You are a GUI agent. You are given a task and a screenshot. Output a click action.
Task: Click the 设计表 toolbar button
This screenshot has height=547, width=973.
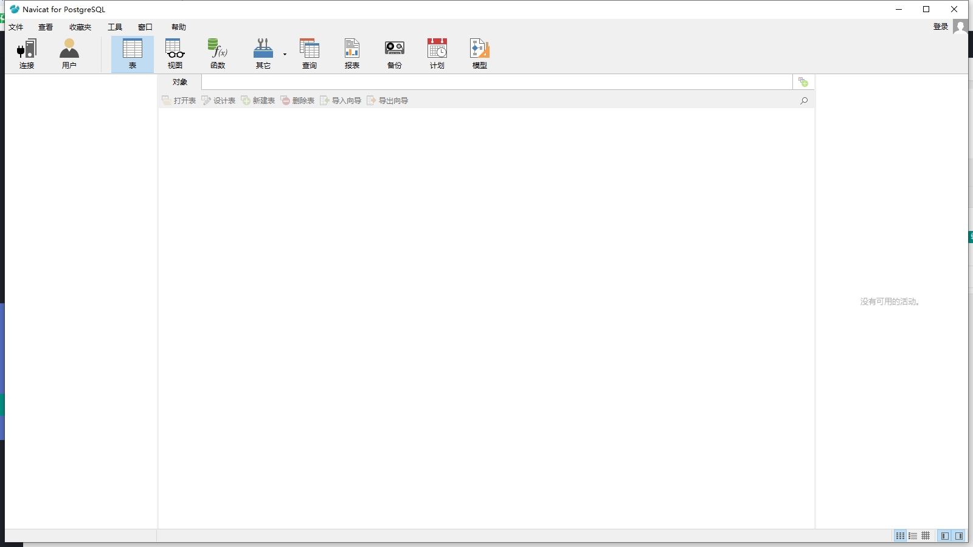218,100
